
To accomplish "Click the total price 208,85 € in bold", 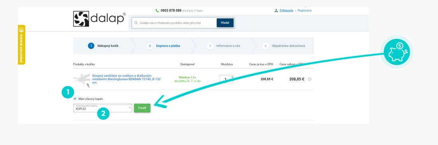I will (297, 79).
